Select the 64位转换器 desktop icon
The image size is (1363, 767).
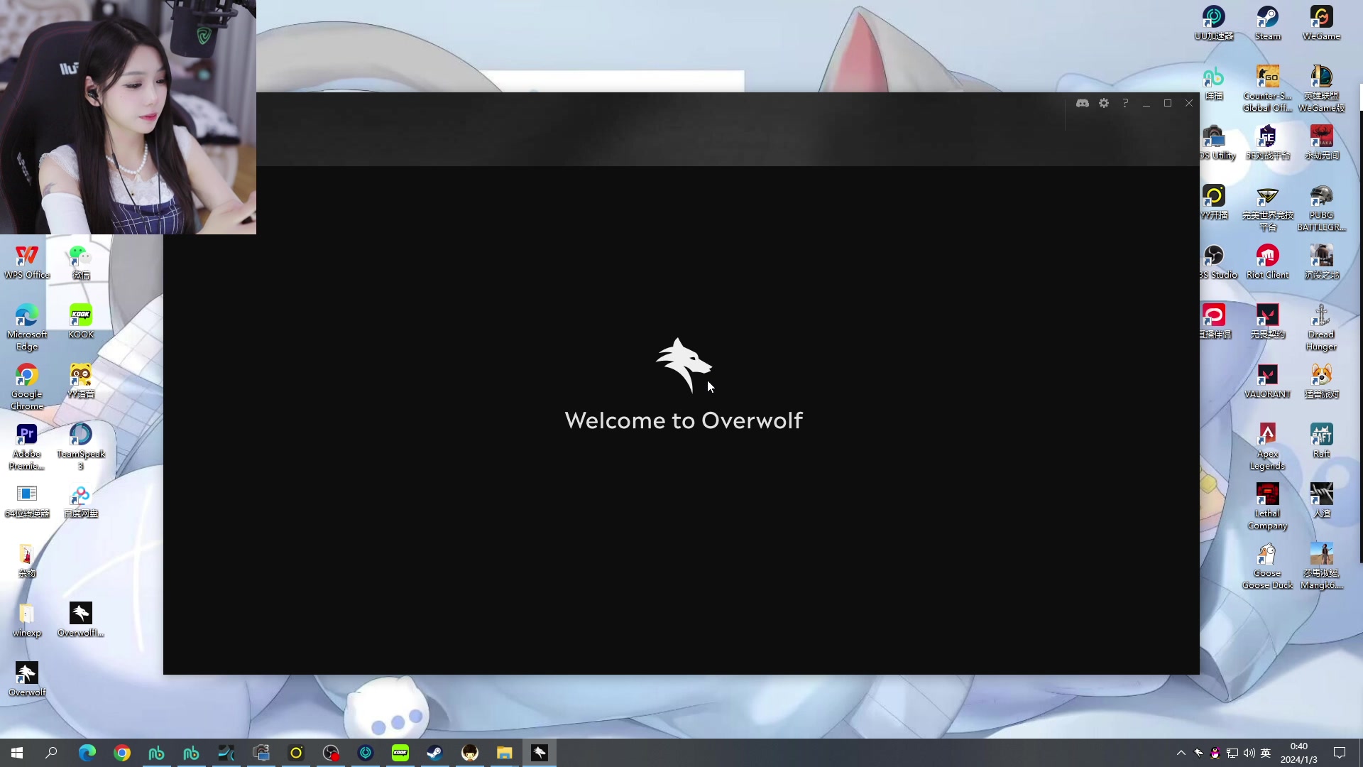tap(27, 500)
